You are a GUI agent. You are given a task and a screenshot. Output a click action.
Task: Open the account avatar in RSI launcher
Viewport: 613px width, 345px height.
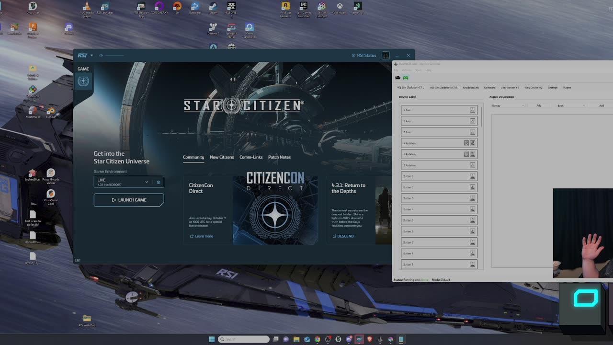click(386, 56)
